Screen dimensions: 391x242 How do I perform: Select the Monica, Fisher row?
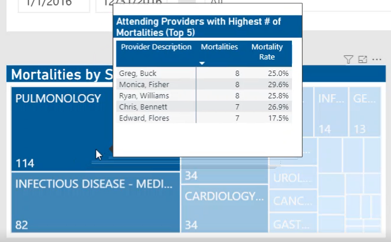pyautogui.click(x=203, y=84)
